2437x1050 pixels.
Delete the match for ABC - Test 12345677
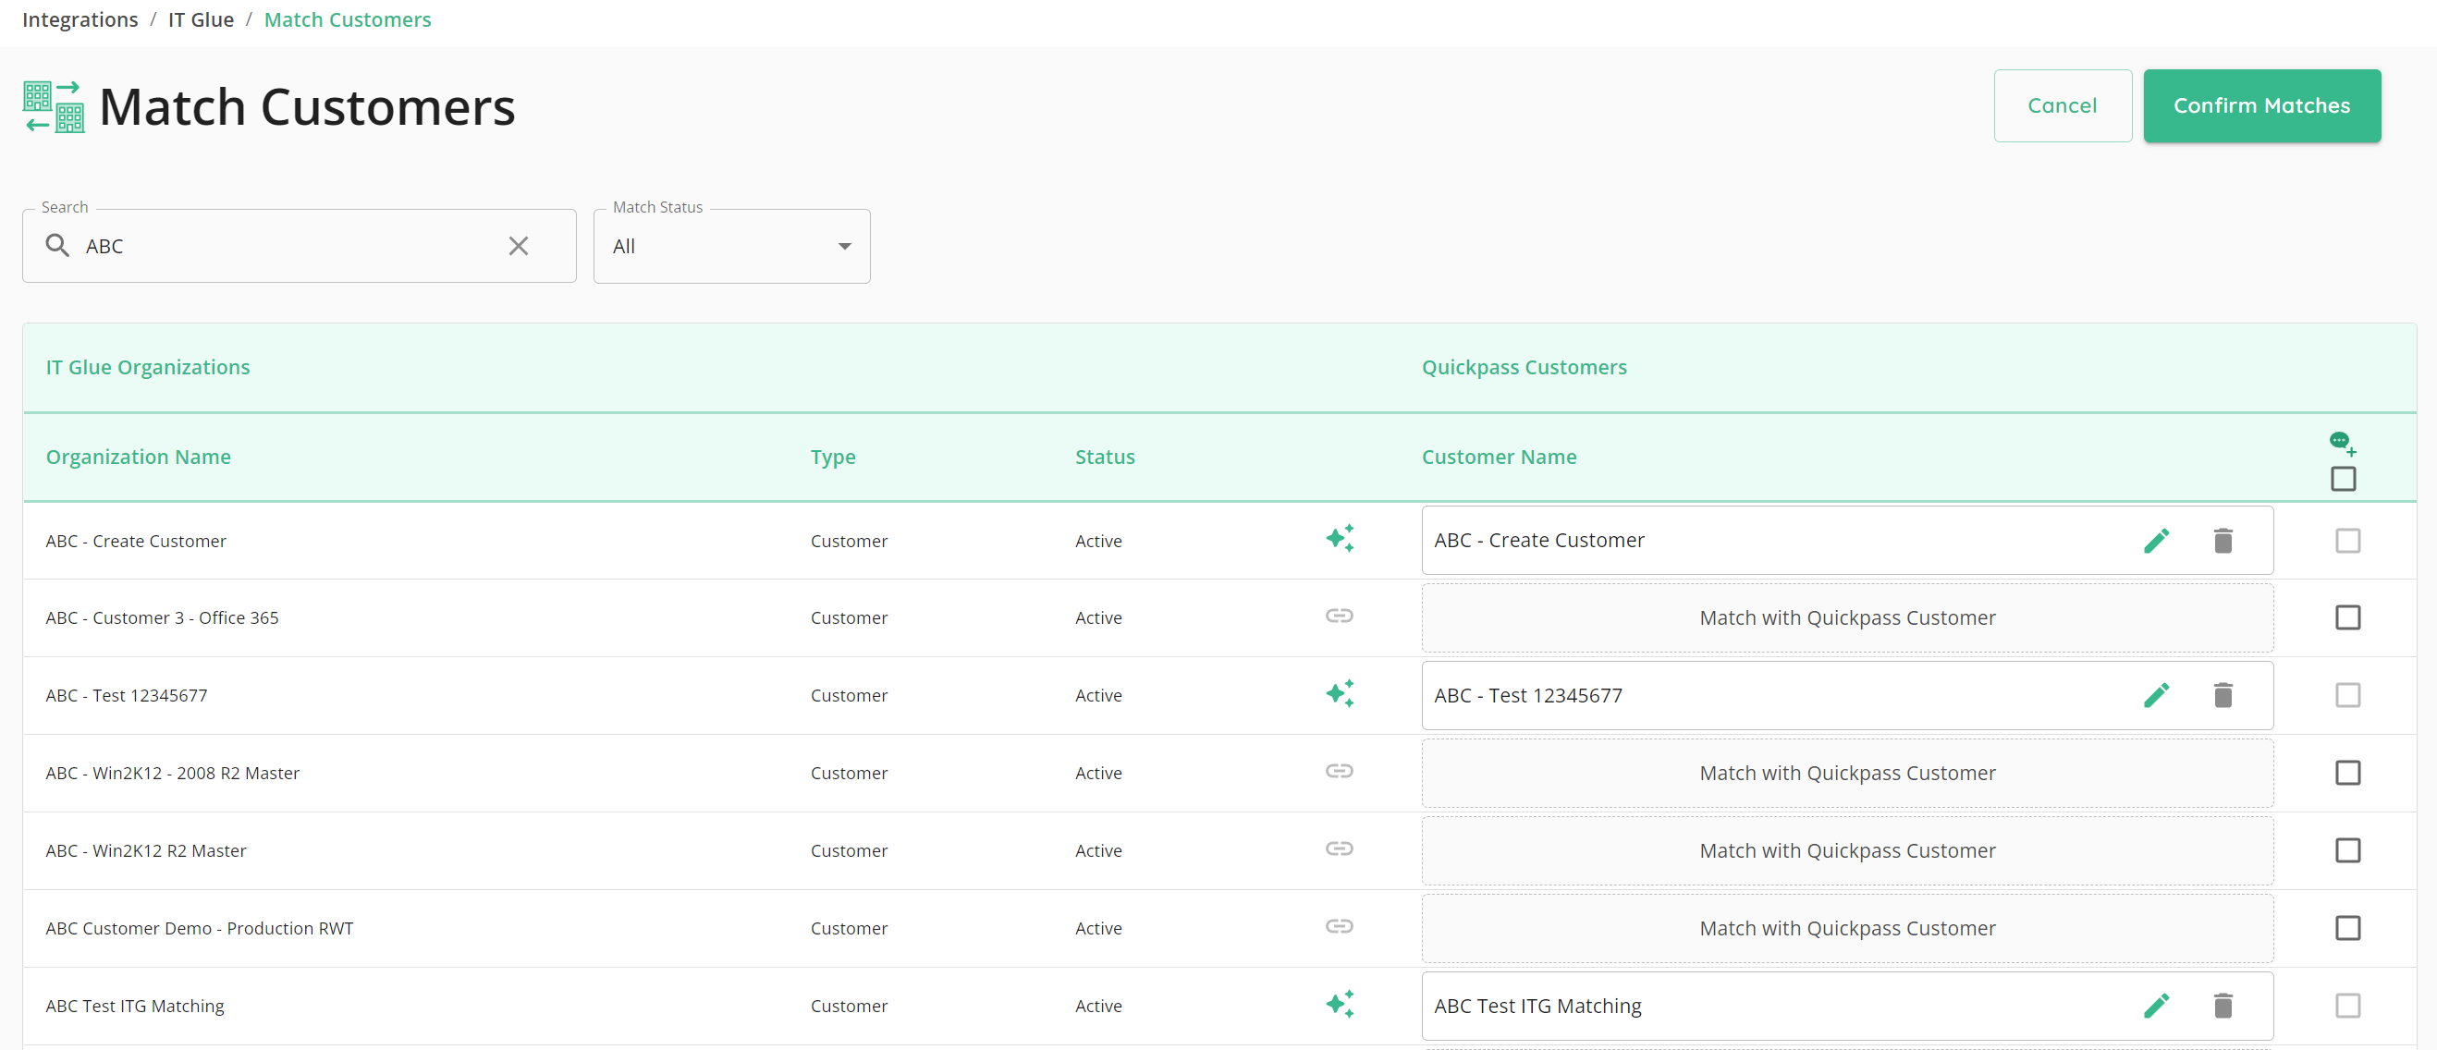point(2223,696)
